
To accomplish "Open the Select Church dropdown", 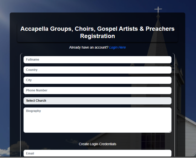I will point(97,101).
